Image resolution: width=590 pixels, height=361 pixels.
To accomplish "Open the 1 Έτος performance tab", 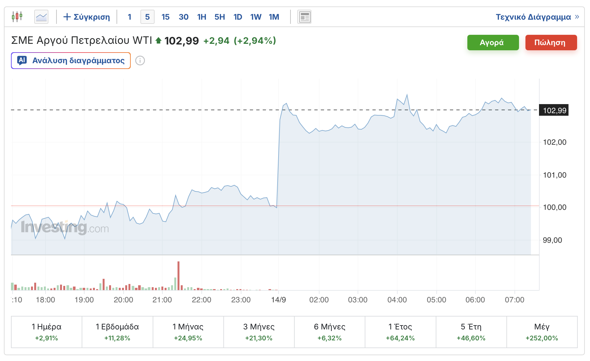I will click(x=401, y=332).
